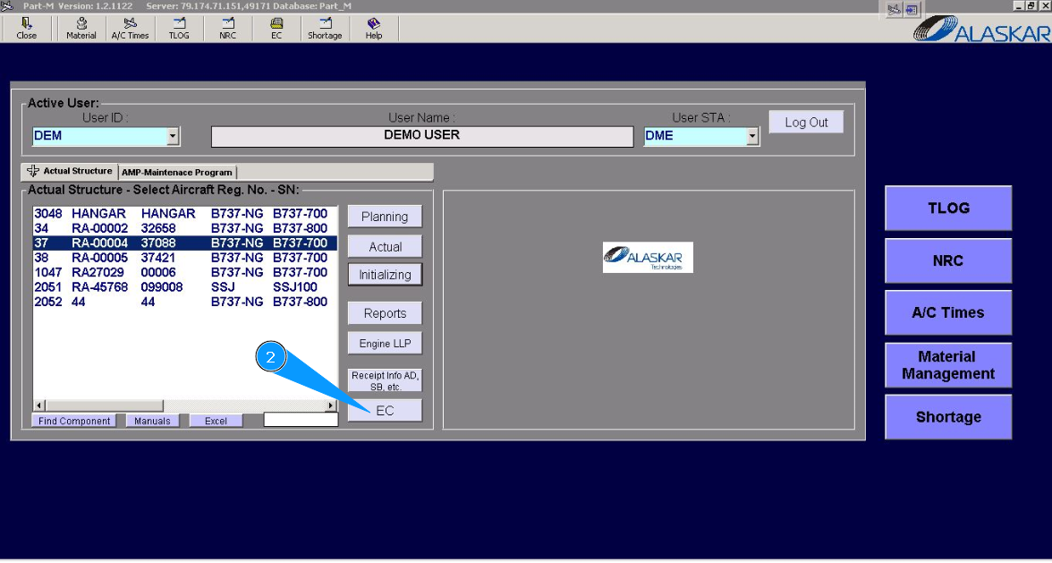
Task: Click the Planning button
Action: pyautogui.click(x=385, y=217)
